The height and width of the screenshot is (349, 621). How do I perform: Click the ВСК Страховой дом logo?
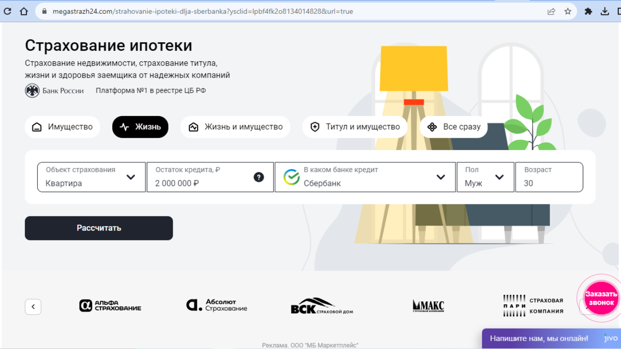tap(322, 306)
